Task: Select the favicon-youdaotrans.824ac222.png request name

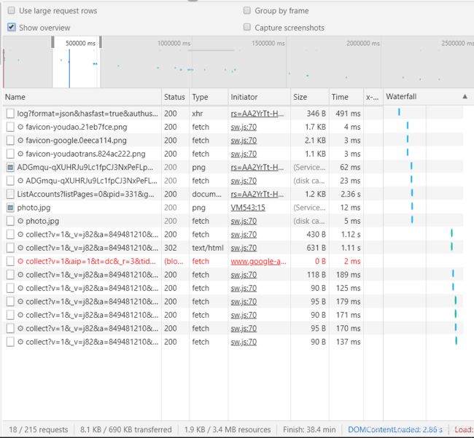Action: (x=85, y=154)
